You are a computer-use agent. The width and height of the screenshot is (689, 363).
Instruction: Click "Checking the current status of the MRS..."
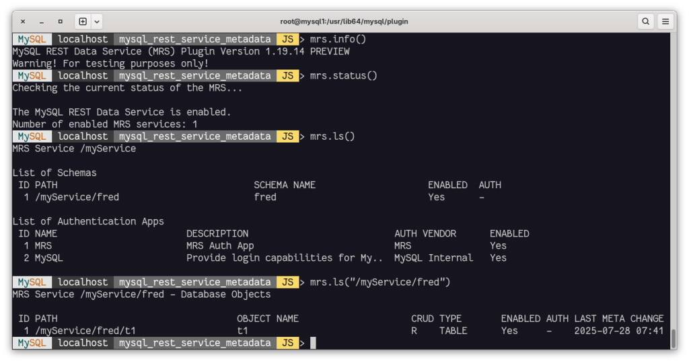[x=127, y=88]
